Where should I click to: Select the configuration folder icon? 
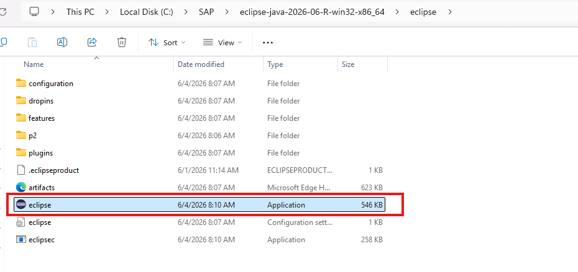pyautogui.click(x=21, y=83)
